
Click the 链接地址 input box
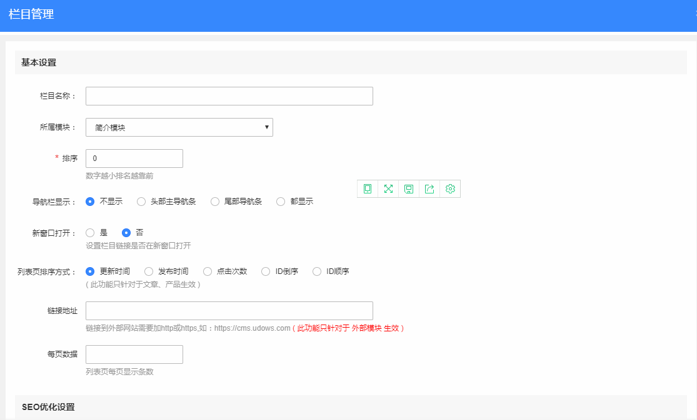[x=229, y=311]
